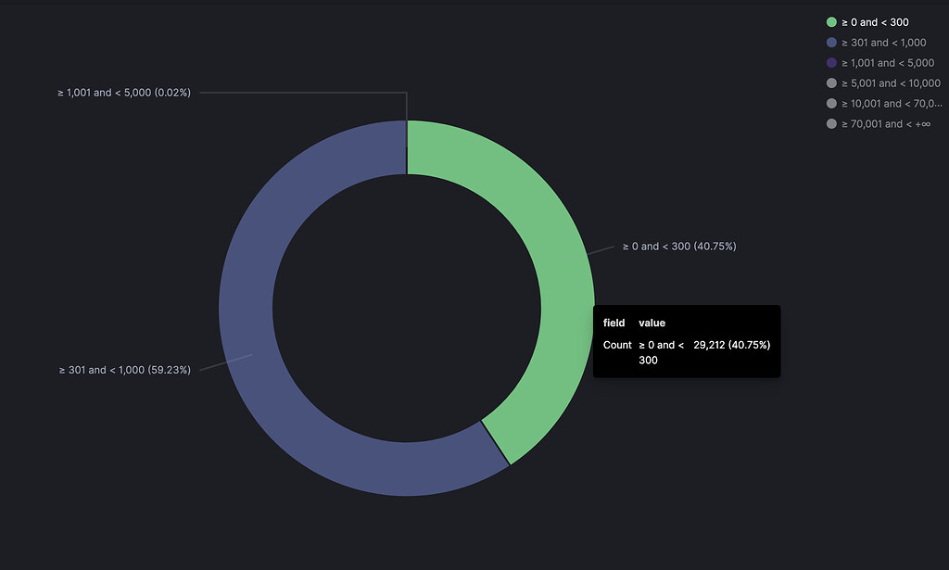Screen dimensions: 949x570
Task: Click the green legend dot for 0–300
Action: (831, 22)
